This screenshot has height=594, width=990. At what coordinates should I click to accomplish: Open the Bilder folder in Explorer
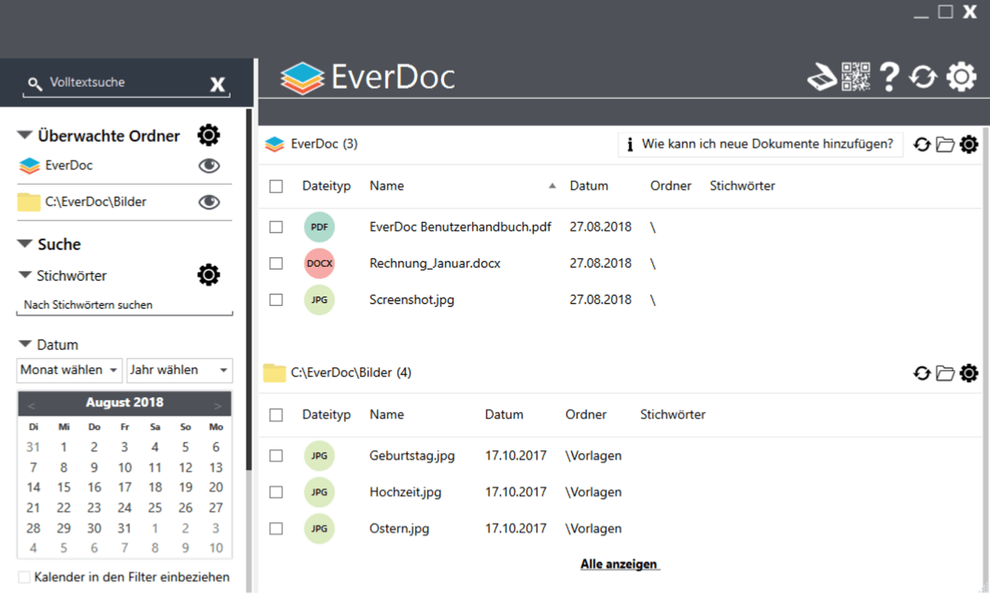(x=946, y=373)
